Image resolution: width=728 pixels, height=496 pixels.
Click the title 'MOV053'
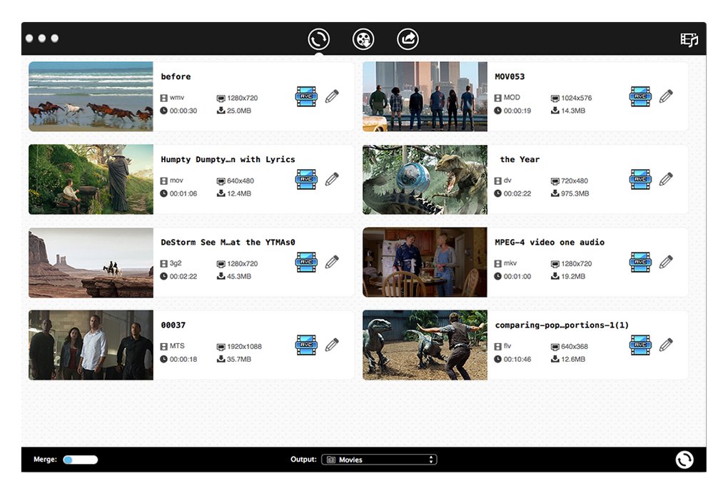pyautogui.click(x=510, y=76)
